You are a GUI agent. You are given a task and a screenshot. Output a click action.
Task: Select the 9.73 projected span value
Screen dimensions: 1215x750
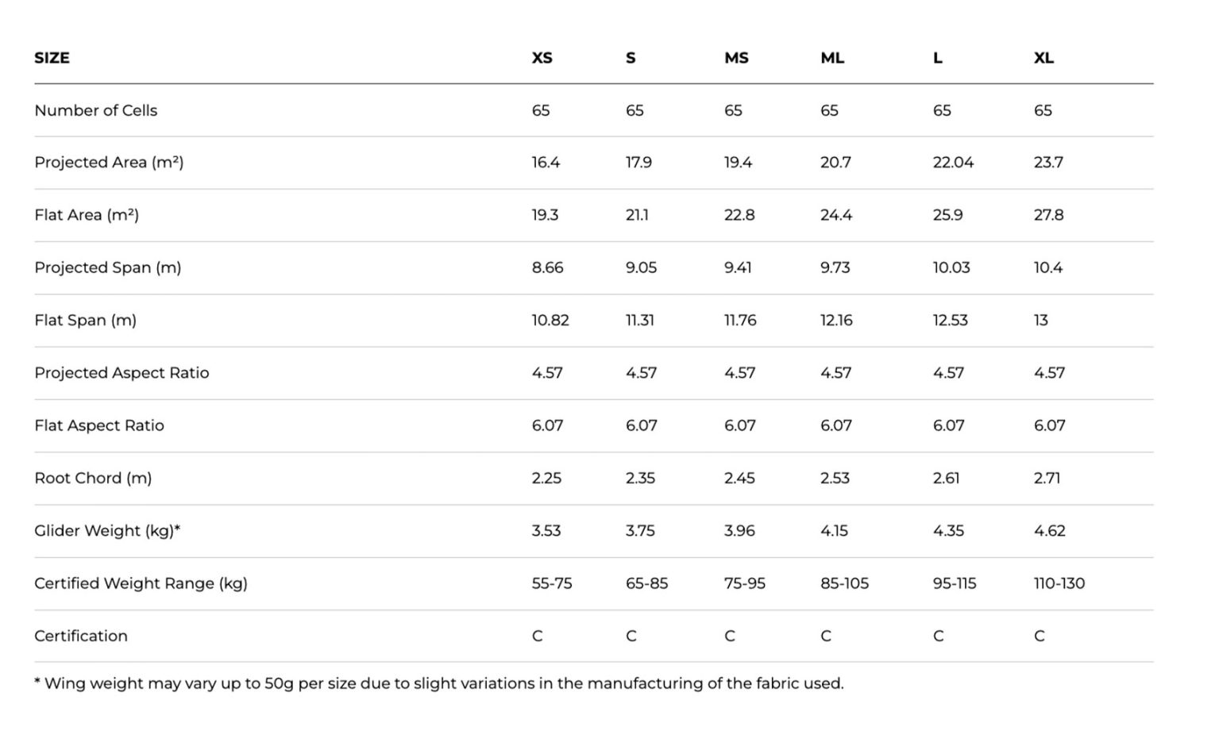pyautogui.click(x=835, y=267)
